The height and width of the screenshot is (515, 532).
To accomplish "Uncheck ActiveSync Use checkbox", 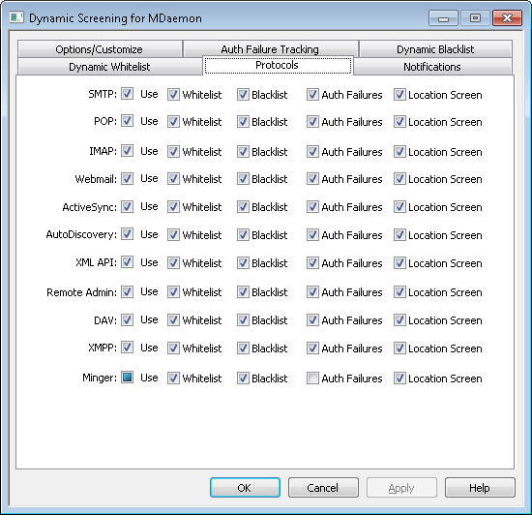I will [128, 206].
